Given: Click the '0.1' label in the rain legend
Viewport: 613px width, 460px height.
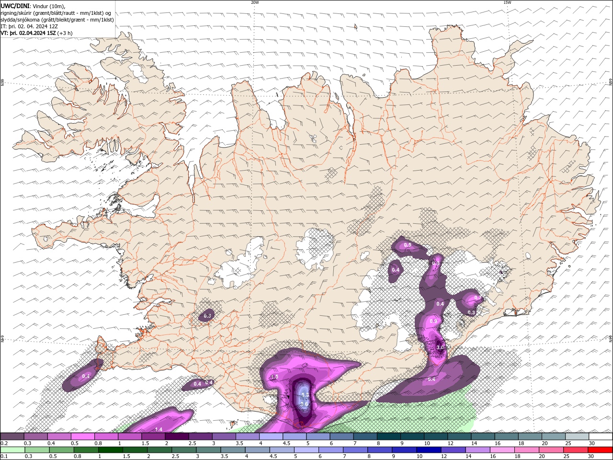Looking at the screenshot, I should (4, 457).
